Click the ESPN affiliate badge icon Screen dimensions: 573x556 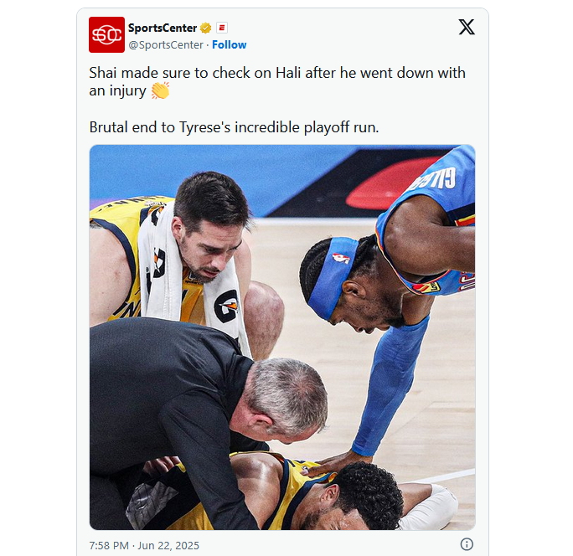pyautogui.click(x=222, y=28)
